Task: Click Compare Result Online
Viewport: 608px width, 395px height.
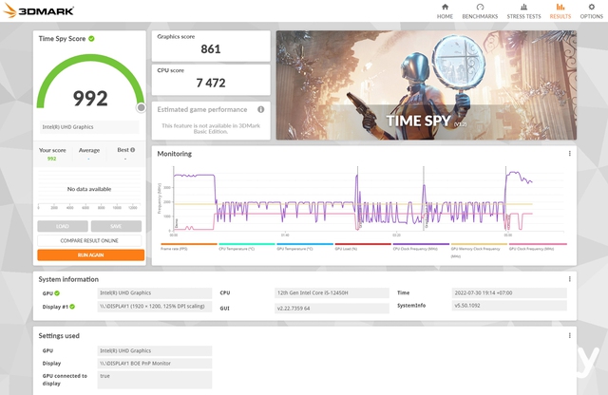Action: pos(89,240)
